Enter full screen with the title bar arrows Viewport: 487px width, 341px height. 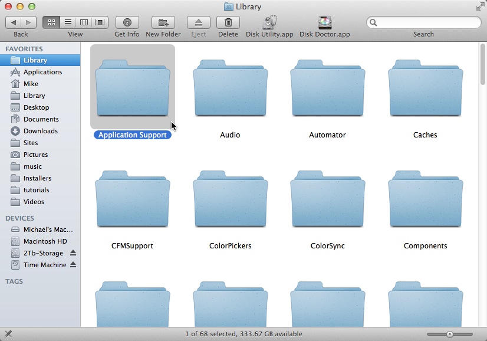(480, 7)
